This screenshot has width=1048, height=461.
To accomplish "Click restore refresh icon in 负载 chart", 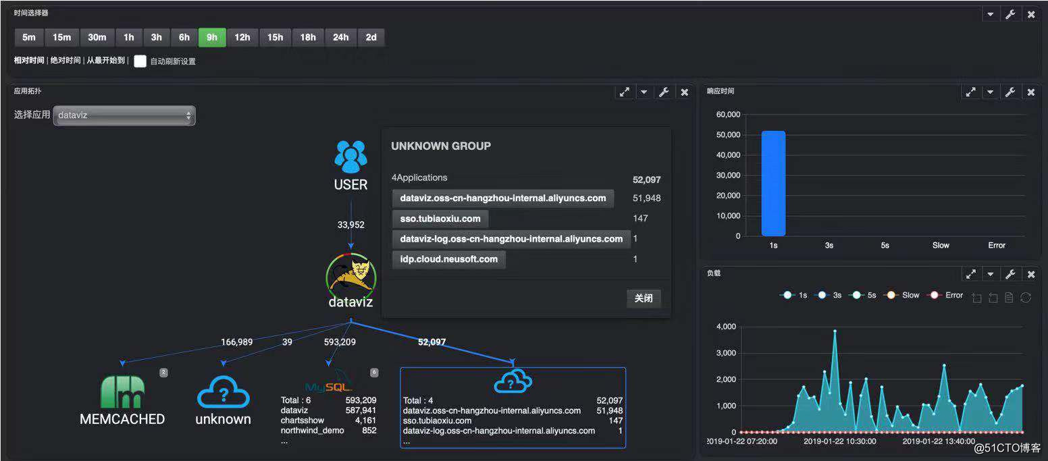I will pos(1026,298).
